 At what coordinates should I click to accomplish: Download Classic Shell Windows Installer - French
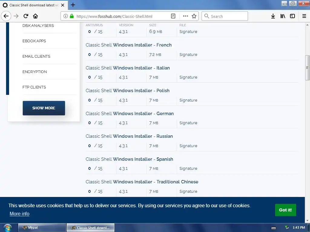128,45
